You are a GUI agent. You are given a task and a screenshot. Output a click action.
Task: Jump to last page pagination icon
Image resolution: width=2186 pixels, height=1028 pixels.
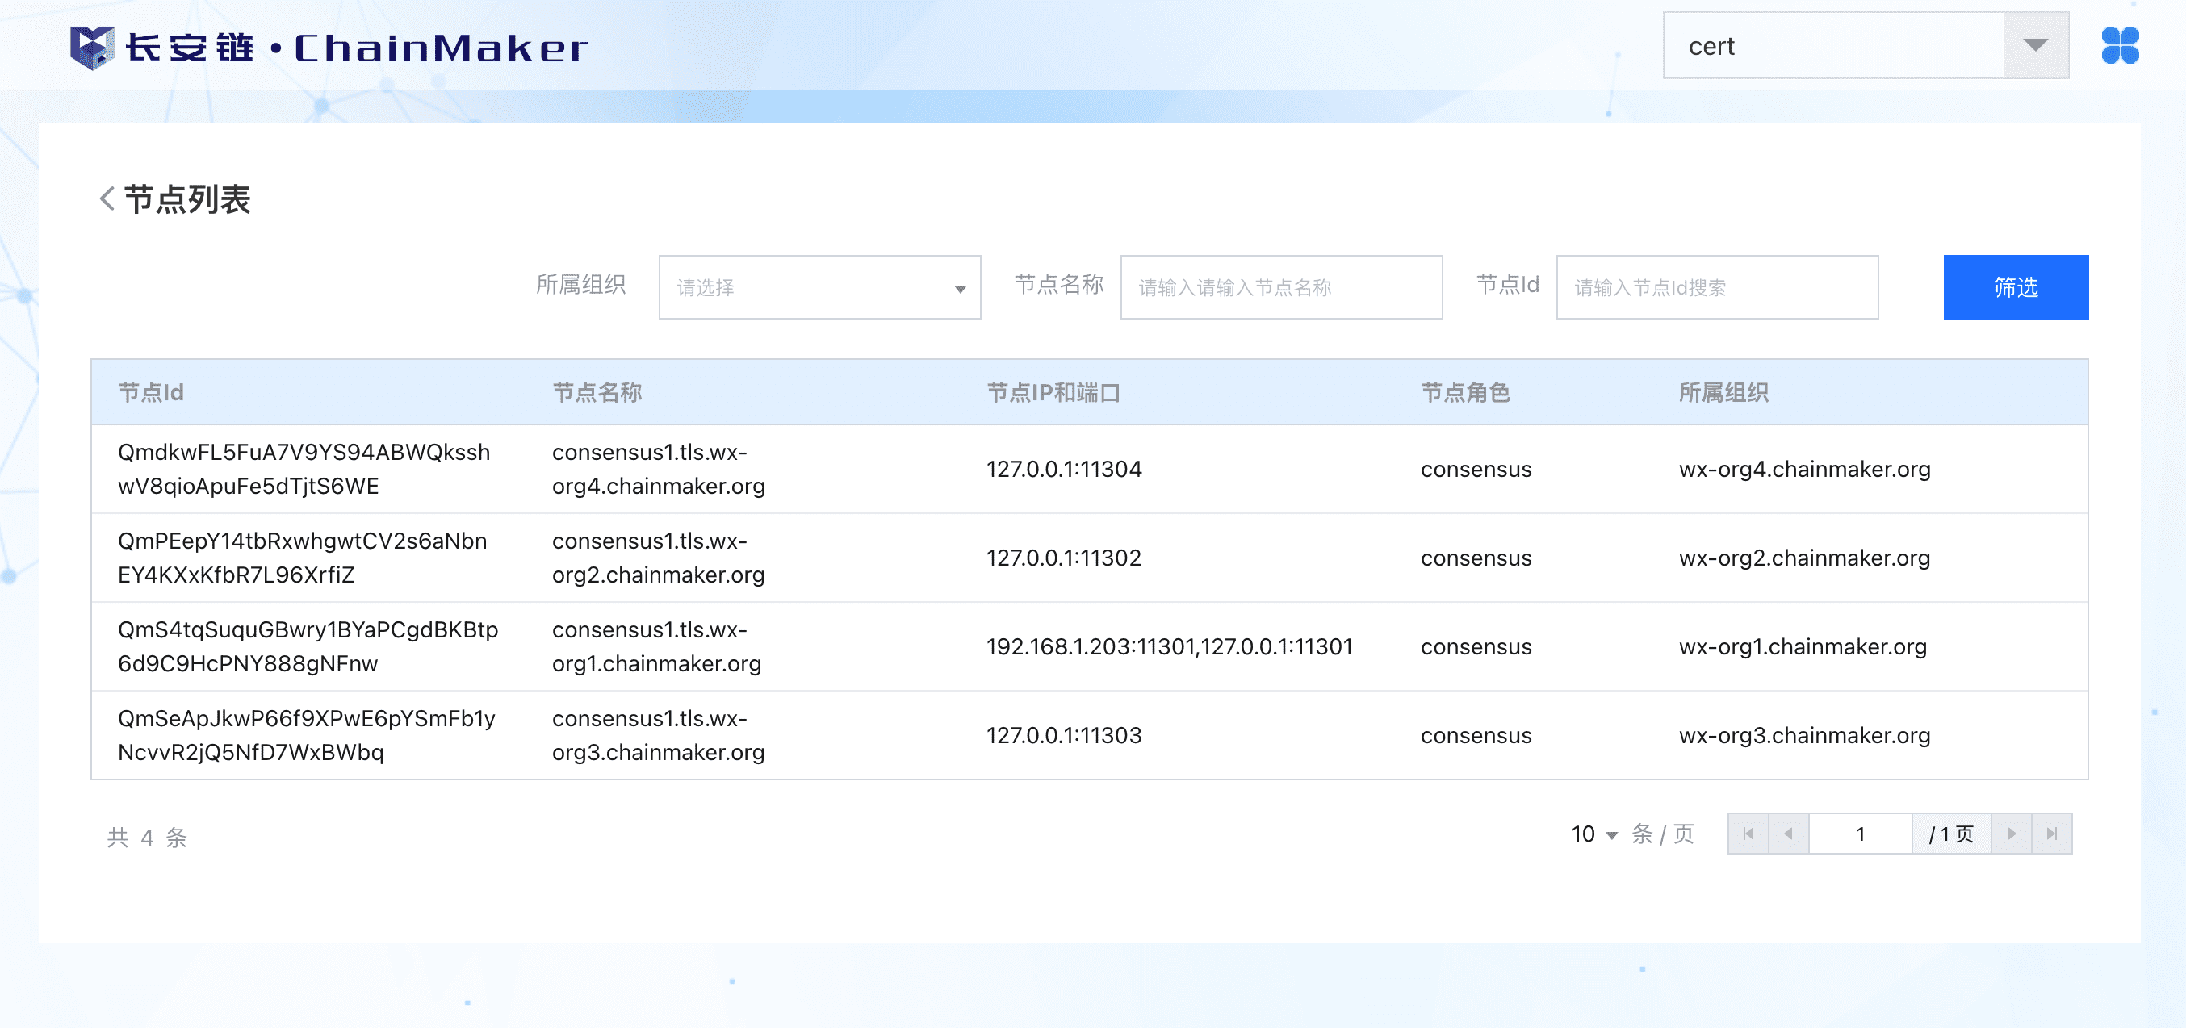[2051, 834]
